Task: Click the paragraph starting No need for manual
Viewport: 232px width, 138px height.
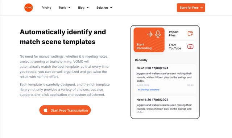Action: tap(64, 67)
